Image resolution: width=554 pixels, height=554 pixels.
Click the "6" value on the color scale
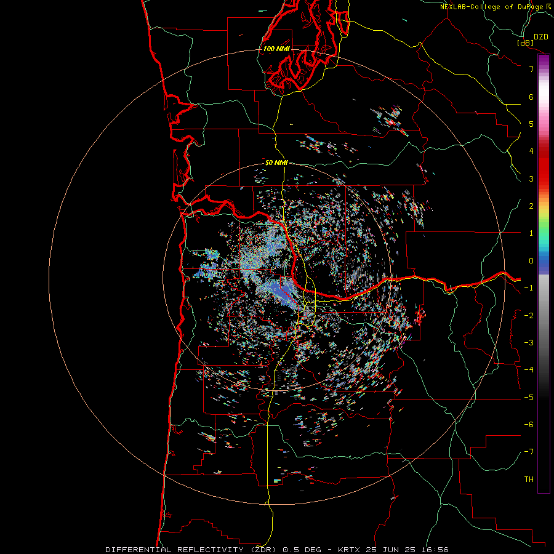click(531, 97)
